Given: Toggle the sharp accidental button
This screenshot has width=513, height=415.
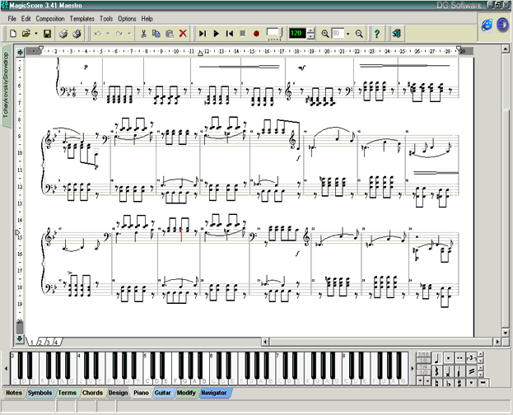Looking at the screenshot, I should 459,383.
